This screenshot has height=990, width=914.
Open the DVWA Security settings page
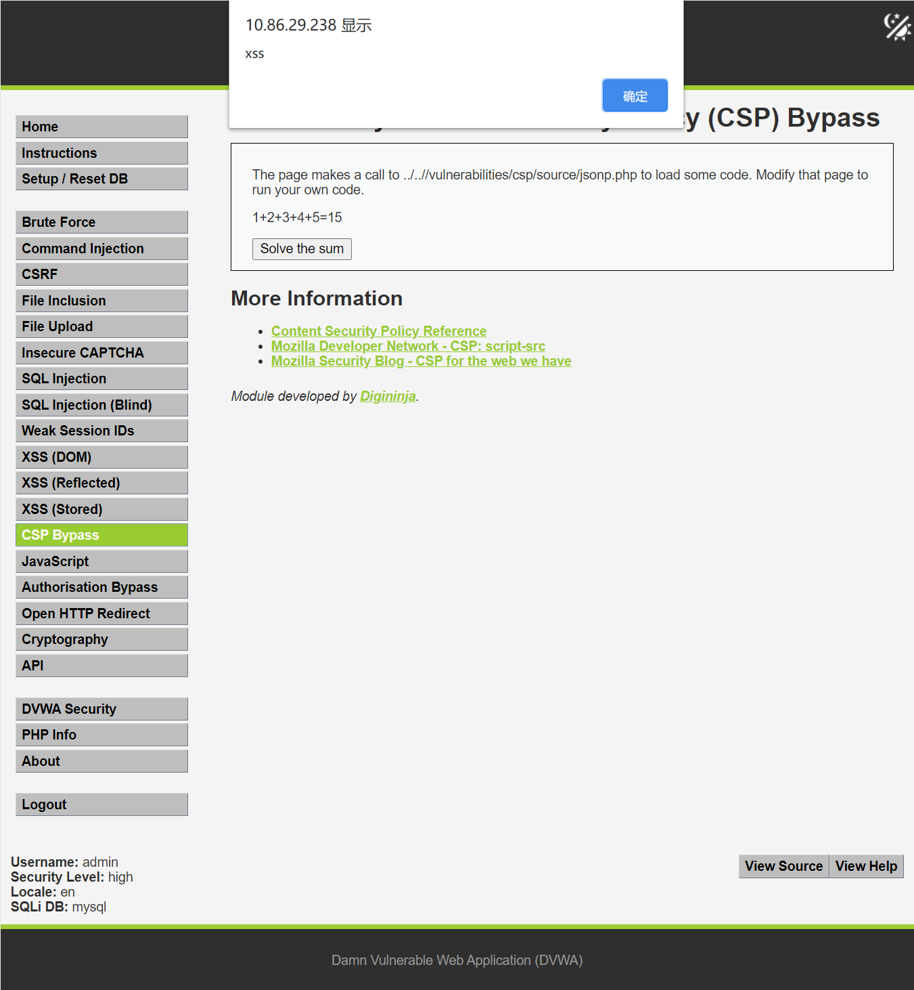click(101, 709)
